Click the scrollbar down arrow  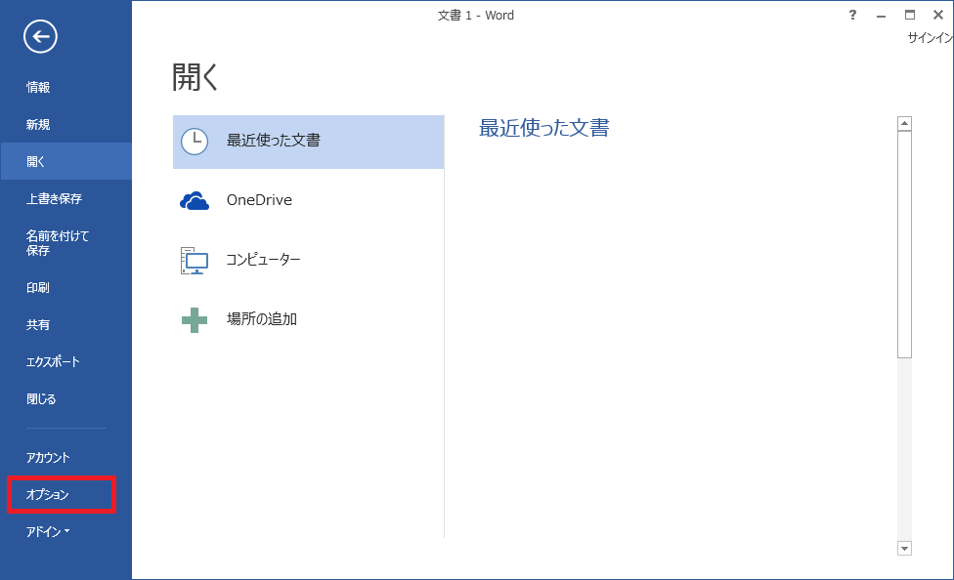[904, 549]
